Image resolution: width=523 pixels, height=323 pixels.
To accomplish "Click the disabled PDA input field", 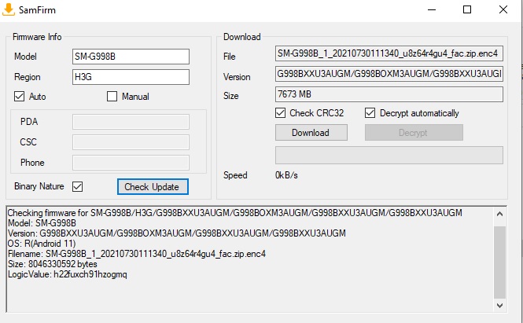I will pyautogui.click(x=131, y=122).
